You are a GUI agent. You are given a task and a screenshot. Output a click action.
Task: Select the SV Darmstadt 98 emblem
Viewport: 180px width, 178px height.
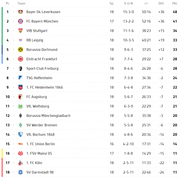point(21,172)
